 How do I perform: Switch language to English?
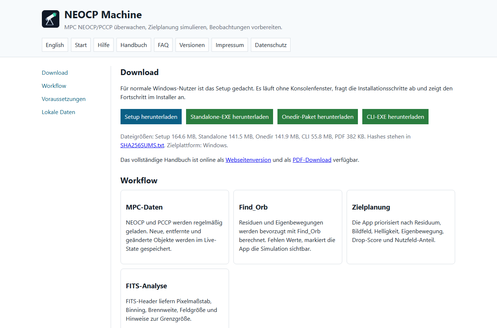point(55,45)
